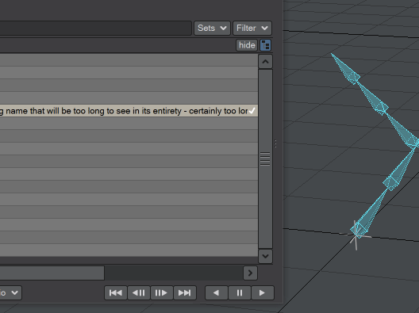Click the panel divider grip handle
Screen dimensions: 419x313
pos(275,143)
